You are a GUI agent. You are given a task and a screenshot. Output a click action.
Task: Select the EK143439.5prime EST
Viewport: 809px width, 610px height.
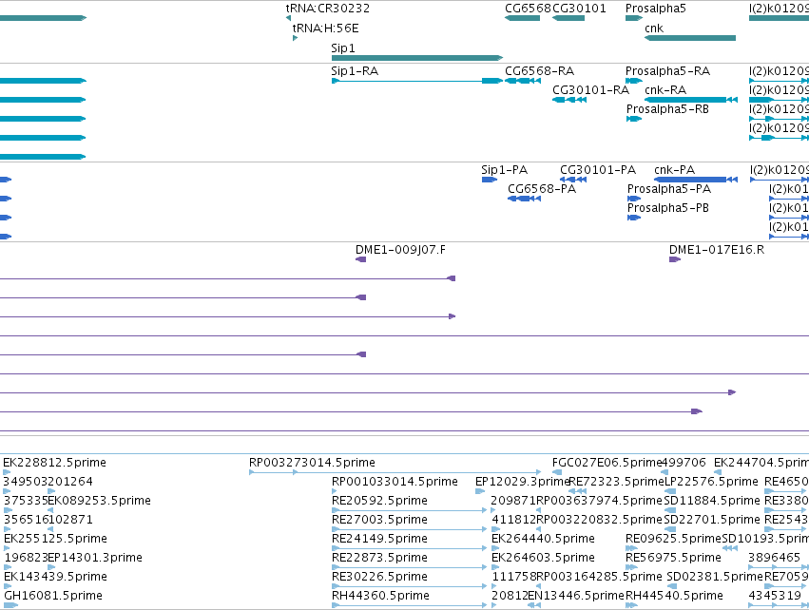click(x=8, y=586)
